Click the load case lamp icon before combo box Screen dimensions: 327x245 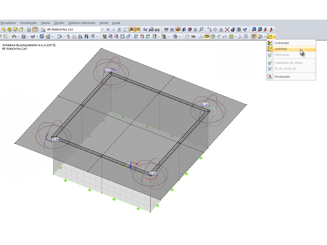pyautogui.click(x=43, y=30)
